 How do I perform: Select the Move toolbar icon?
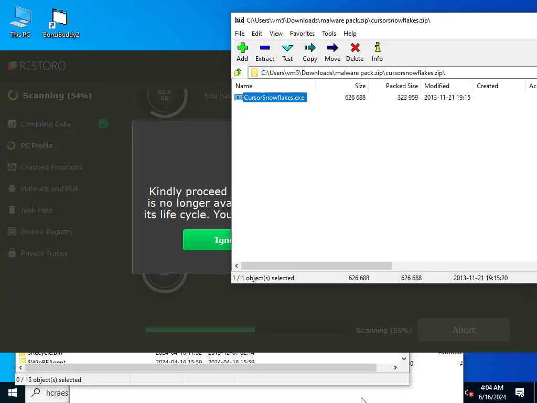pos(332,52)
